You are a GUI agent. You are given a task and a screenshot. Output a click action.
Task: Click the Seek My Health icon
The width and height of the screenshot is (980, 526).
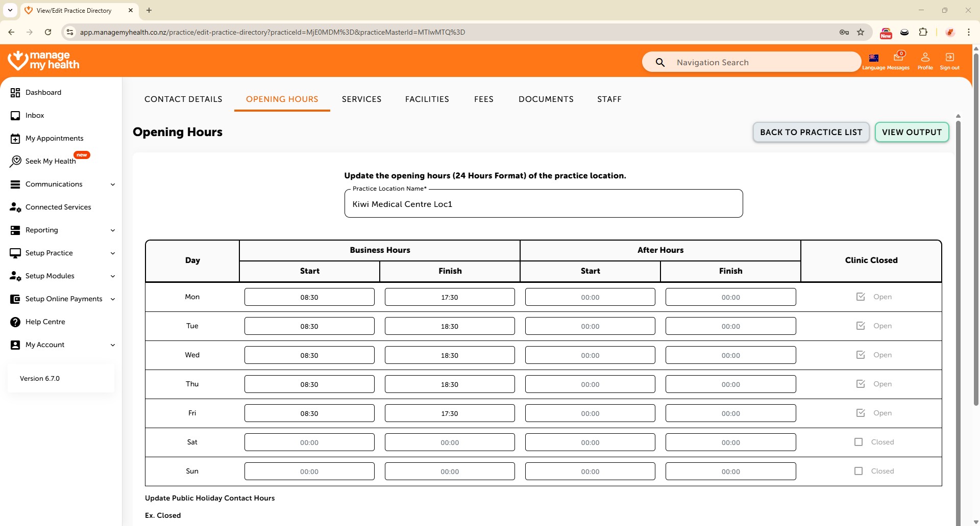pos(15,162)
